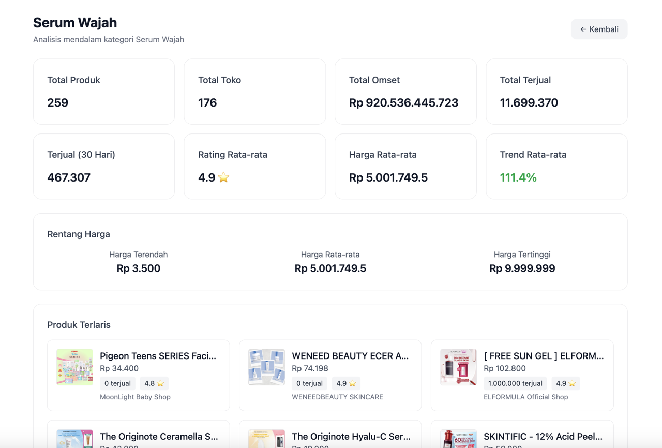Open the Pigeon Teens SERIES product title

158,356
